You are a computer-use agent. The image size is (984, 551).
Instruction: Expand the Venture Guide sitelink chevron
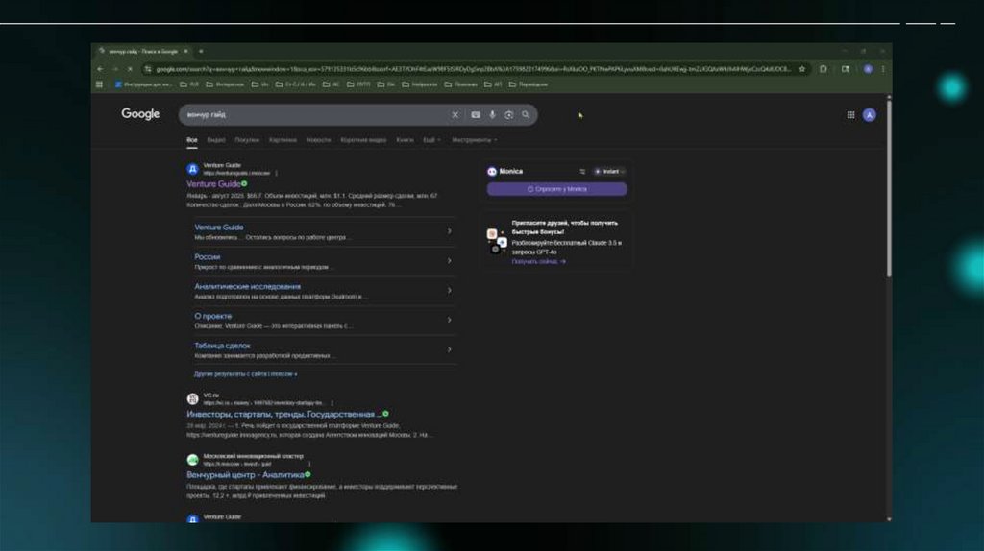click(x=450, y=231)
